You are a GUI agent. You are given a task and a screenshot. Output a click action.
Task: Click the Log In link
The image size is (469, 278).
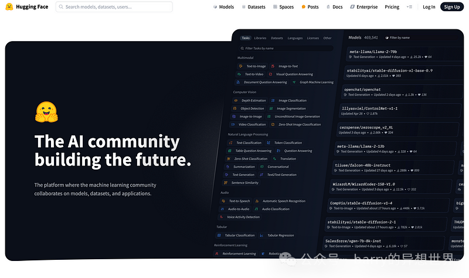[x=429, y=6]
